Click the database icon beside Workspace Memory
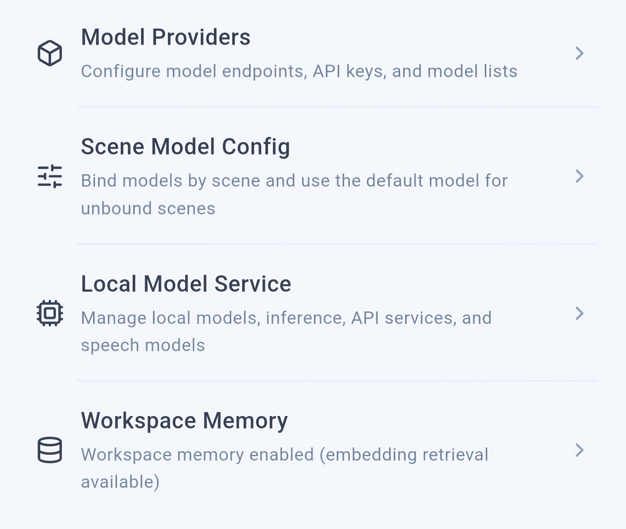Viewport: 626px width, 529px height. [x=50, y=450]
